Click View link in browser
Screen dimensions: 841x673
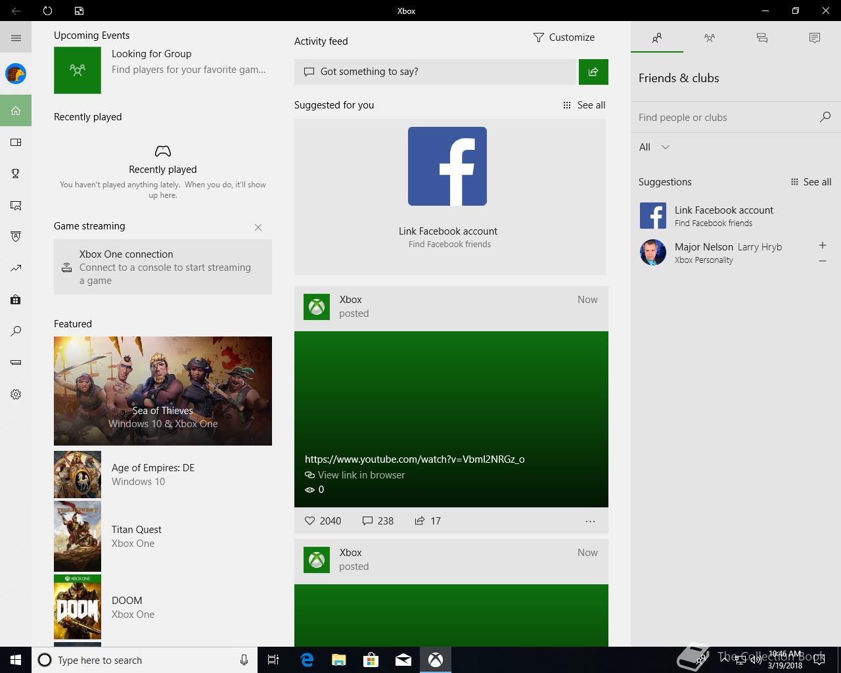(355, 475)
